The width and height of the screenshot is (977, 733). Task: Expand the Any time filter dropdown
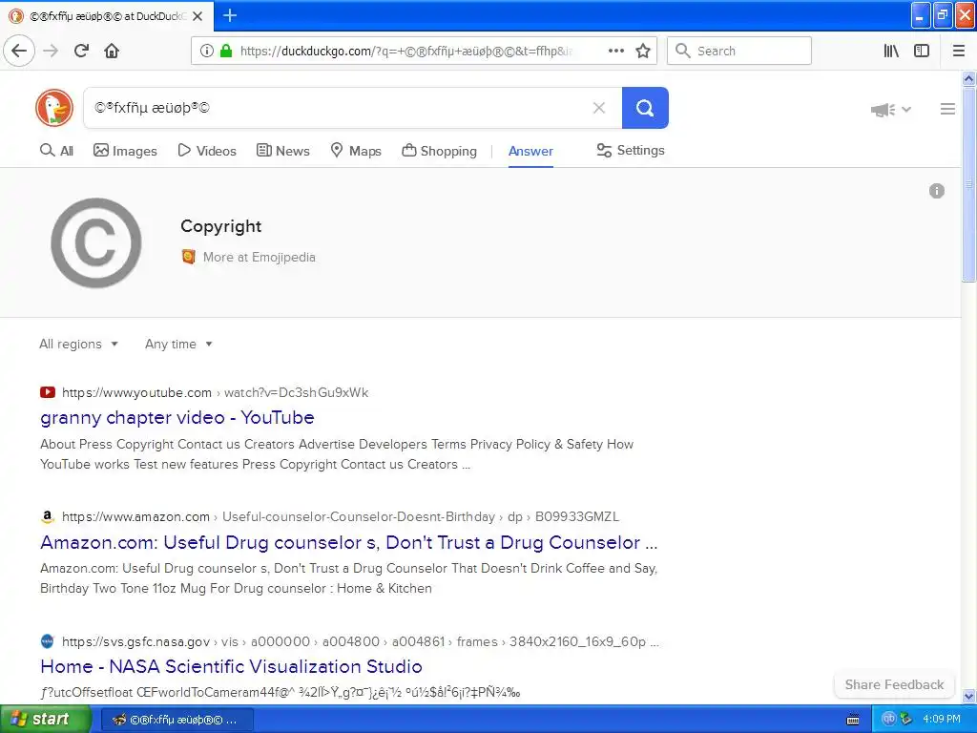[x=178, y=344]
